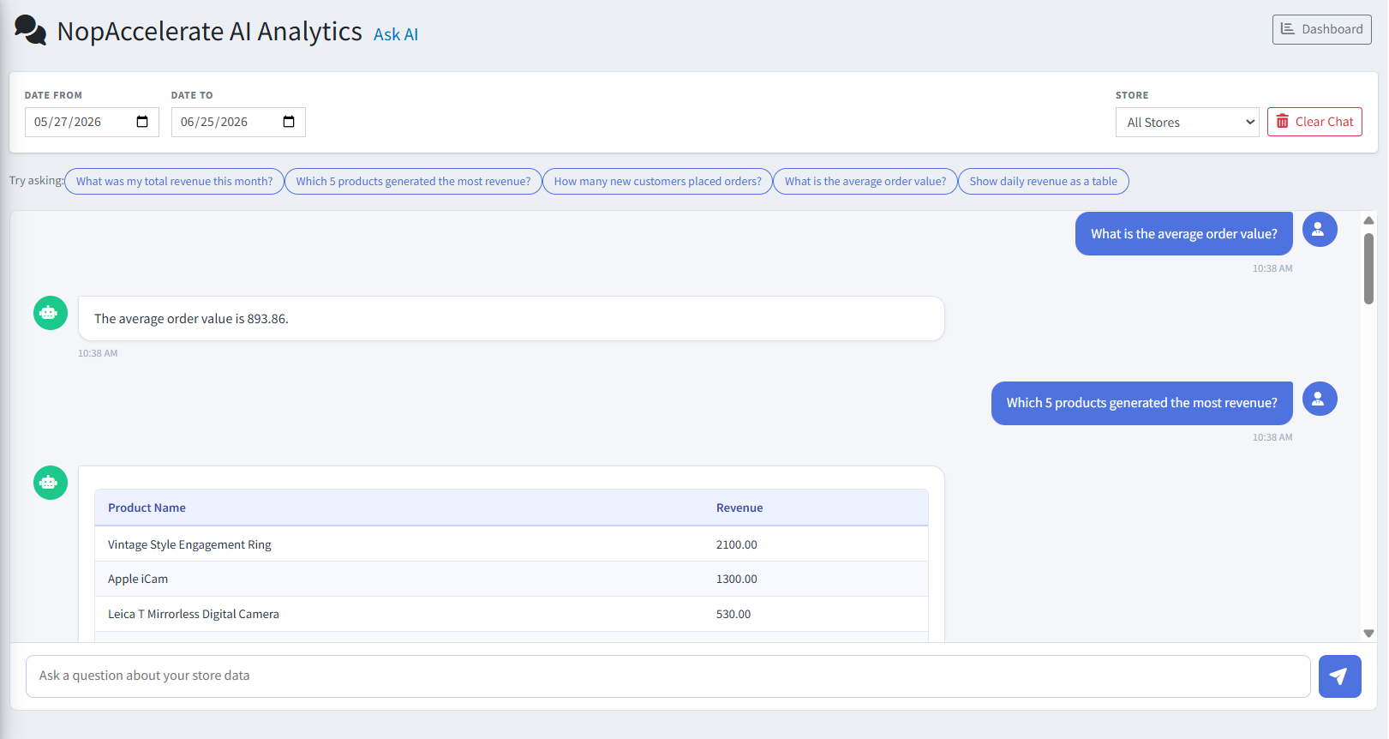Screen dimensions: 1389x739
Task: Click the robot avatar beside the revenue table
Action: 51,483
